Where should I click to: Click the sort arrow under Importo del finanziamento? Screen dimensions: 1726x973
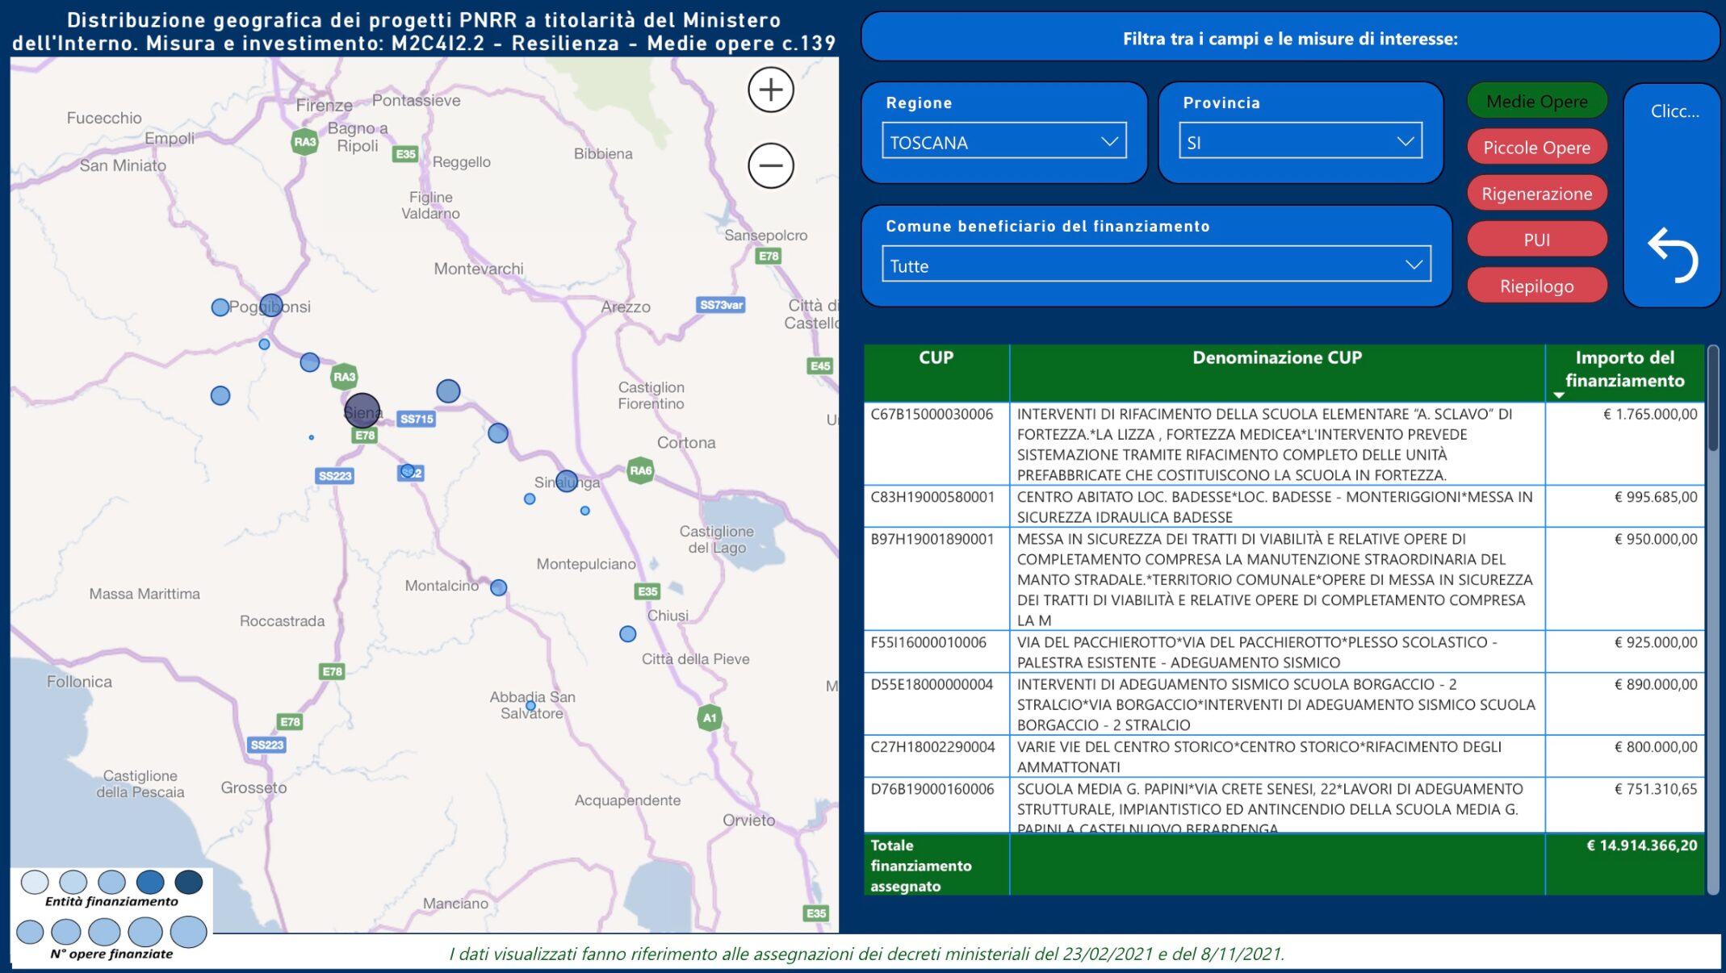(x=1559, y=395)
